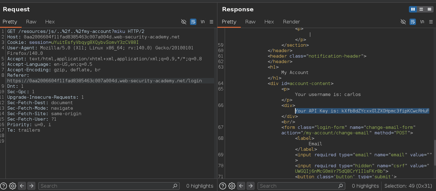Toggle hide non-printable icon in Response panel
This screenshot has width=436, height=191.
coord(403,22)
